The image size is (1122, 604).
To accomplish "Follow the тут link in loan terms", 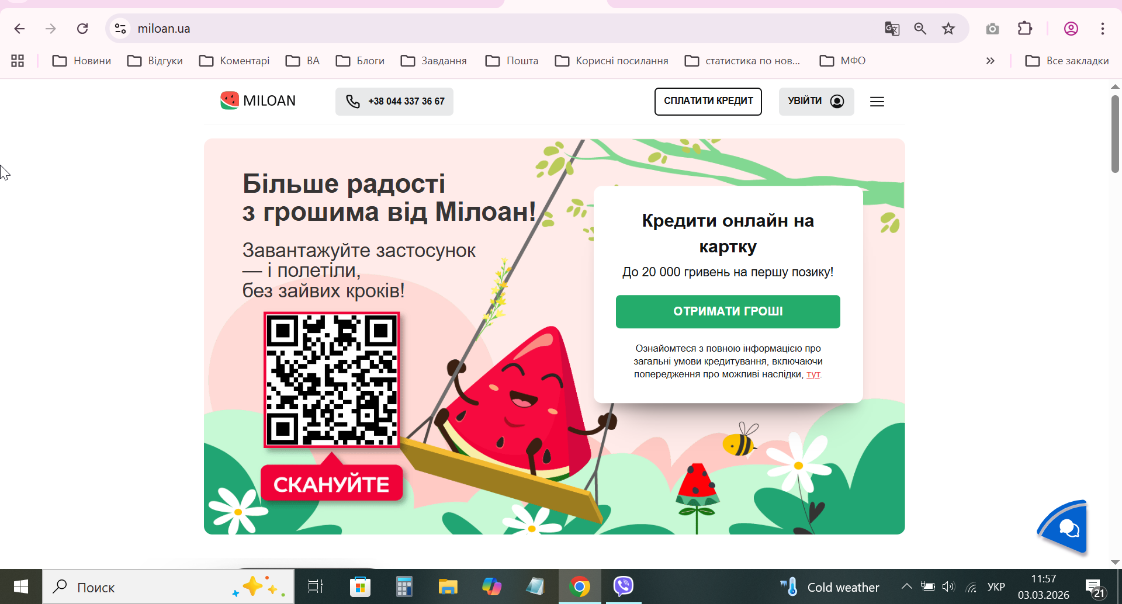I will tap(813, 374).
